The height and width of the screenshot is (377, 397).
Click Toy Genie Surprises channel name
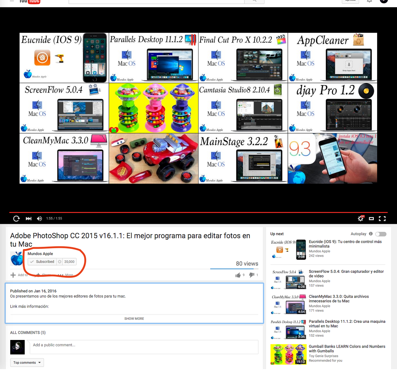[x=324, y=356]
